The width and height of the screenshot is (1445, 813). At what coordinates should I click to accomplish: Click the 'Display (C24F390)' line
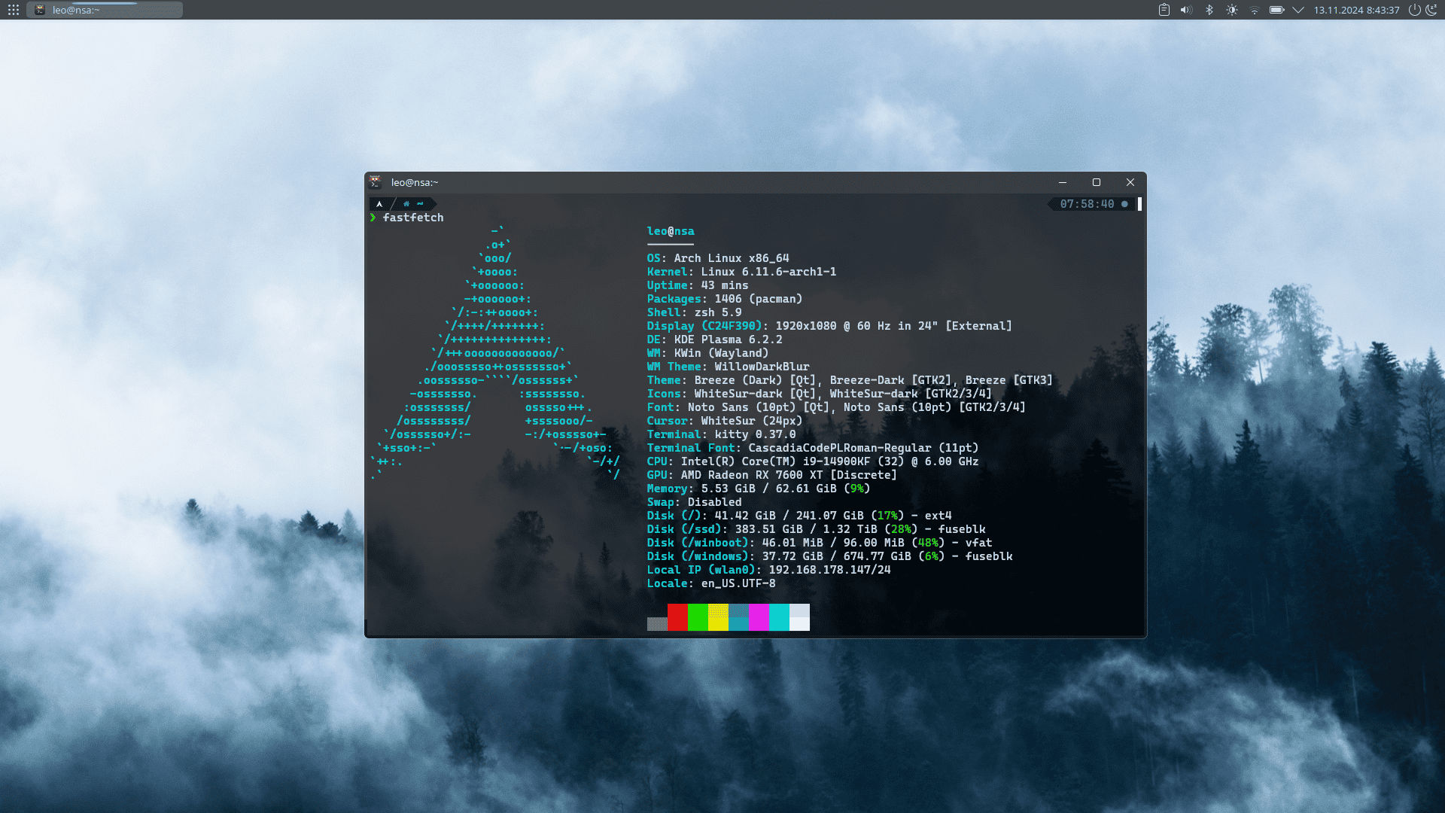click(829, 326)
